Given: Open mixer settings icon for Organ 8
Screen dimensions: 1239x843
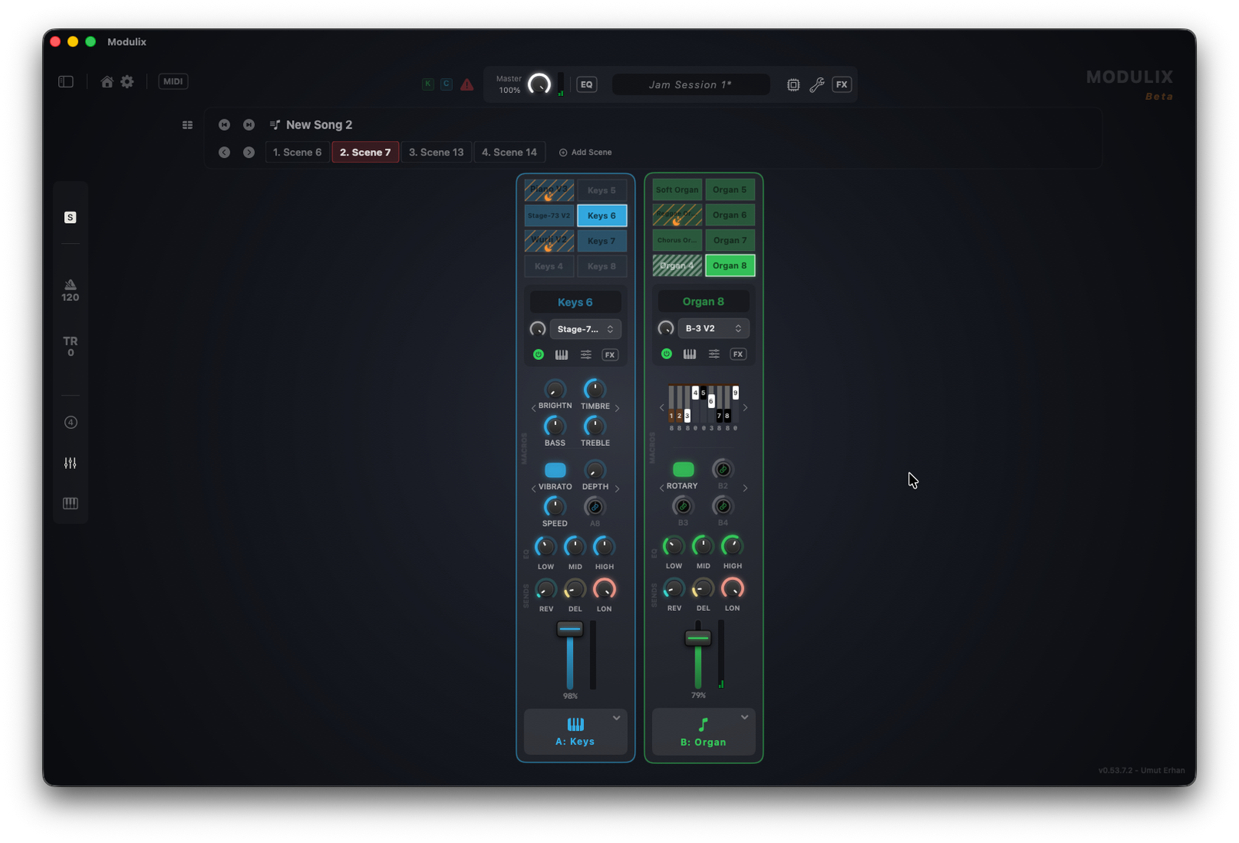Looking at the screenshot, I should tap(714, 354).
